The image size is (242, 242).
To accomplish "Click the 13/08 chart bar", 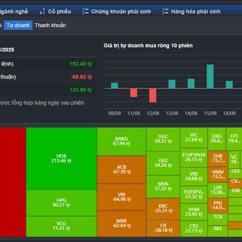I will point(172,84).
